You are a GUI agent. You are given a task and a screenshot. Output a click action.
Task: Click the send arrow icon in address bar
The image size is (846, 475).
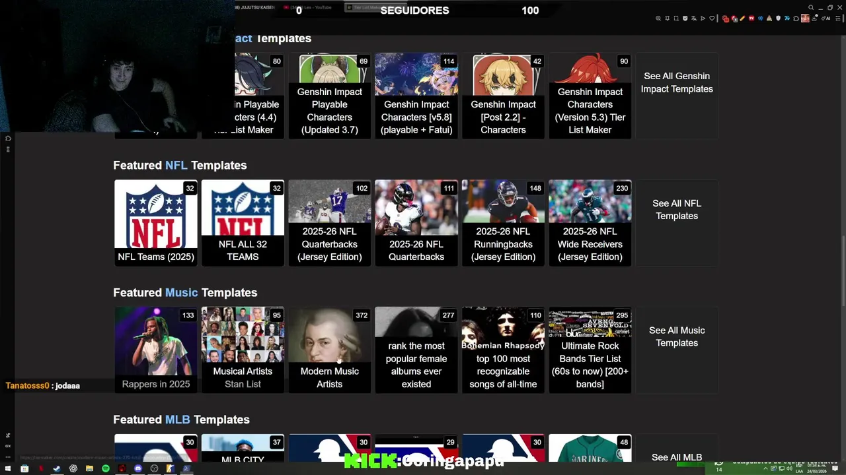pos(703,18)
